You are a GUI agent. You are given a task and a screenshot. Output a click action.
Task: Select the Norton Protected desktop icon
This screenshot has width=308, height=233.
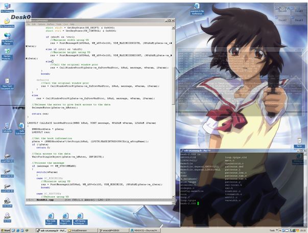tap(7, 54)
